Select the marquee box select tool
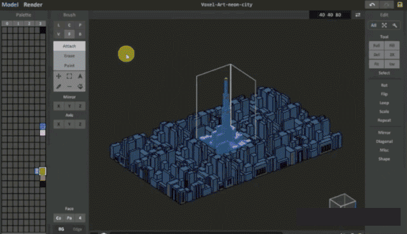Image resolution: width=407 pixels, height=234 pixels. tap(69, 76)
